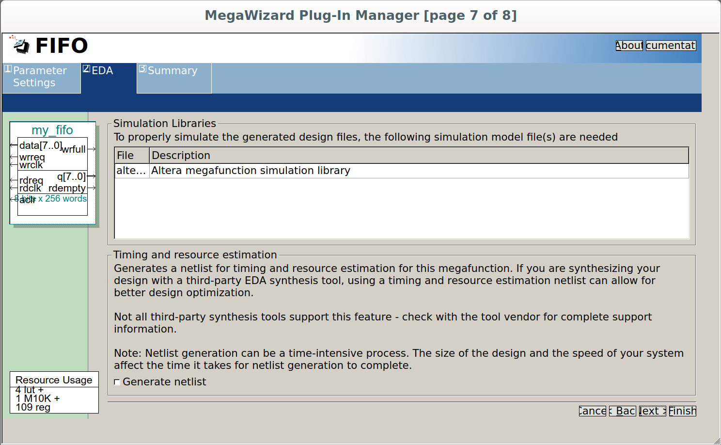The width and height of the screenshot is (721, 445).
Task: Click the EDA tab number icon
Action: click(86, 69)
